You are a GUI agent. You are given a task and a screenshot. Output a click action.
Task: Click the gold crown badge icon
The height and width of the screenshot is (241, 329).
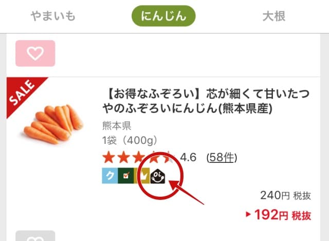(x=142, y=176)
